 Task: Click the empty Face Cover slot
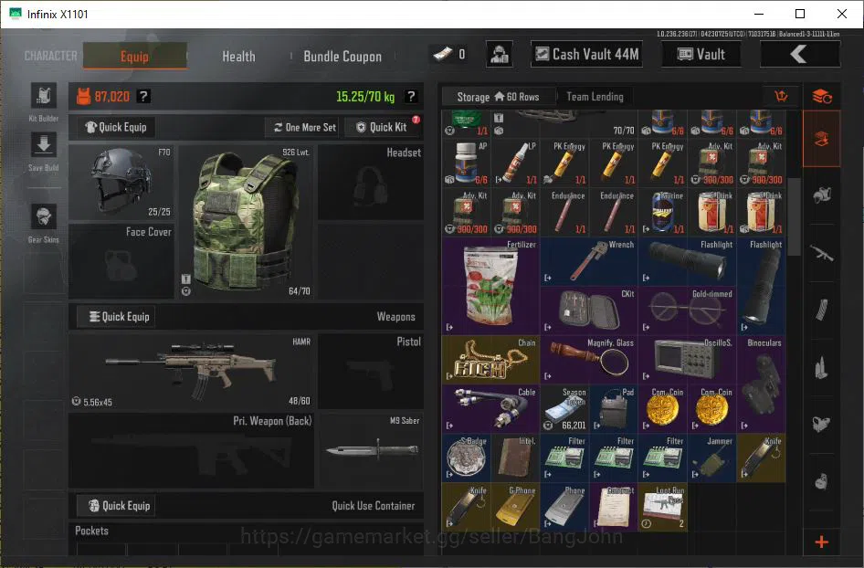pos(121,261)
